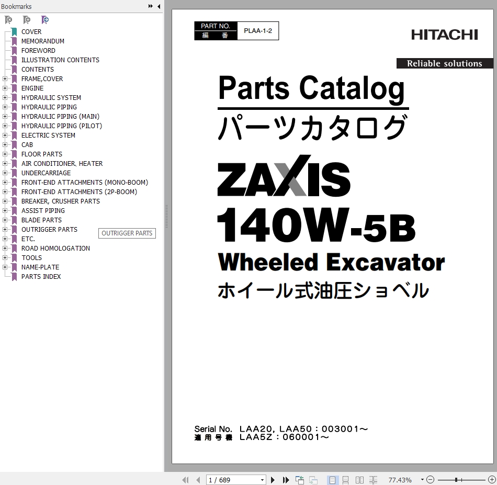Open the FOREWORD bookmark
The width and height of the screenshot is (497, 485).
(x=38, y=50)
